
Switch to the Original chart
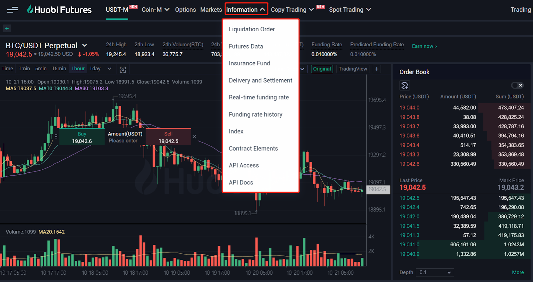click(x=322, y=69)
